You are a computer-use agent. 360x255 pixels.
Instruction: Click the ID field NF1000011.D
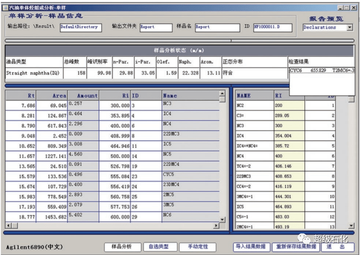click(273, 27)
